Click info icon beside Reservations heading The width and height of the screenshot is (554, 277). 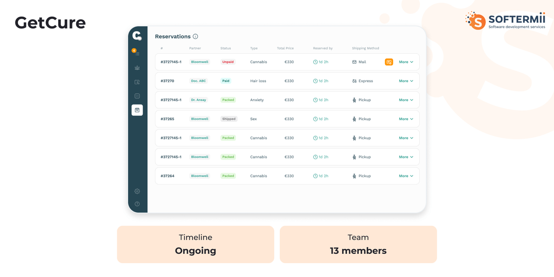tap(195, 36)
